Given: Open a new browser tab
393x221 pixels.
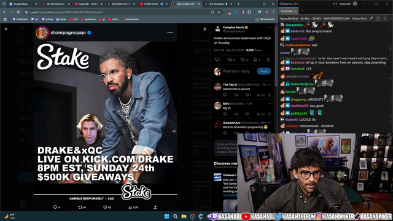Looking at the screenshot, I should coord(238,4).
